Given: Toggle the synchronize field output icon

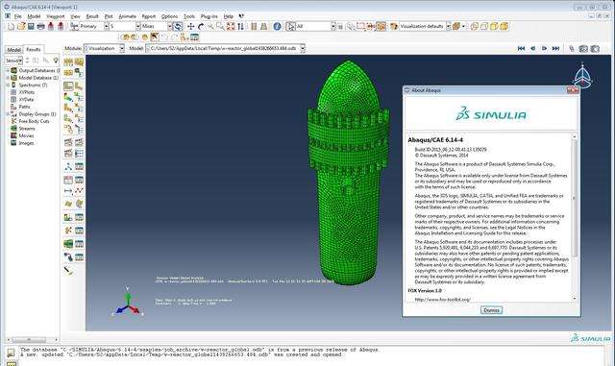Looking at the screenshot, I should click(x=178, y=26).
